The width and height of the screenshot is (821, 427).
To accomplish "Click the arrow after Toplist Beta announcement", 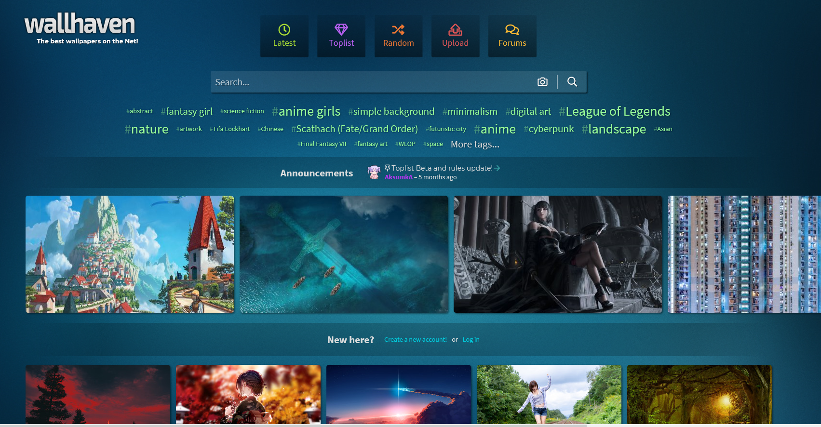I will tap(497, 168).
